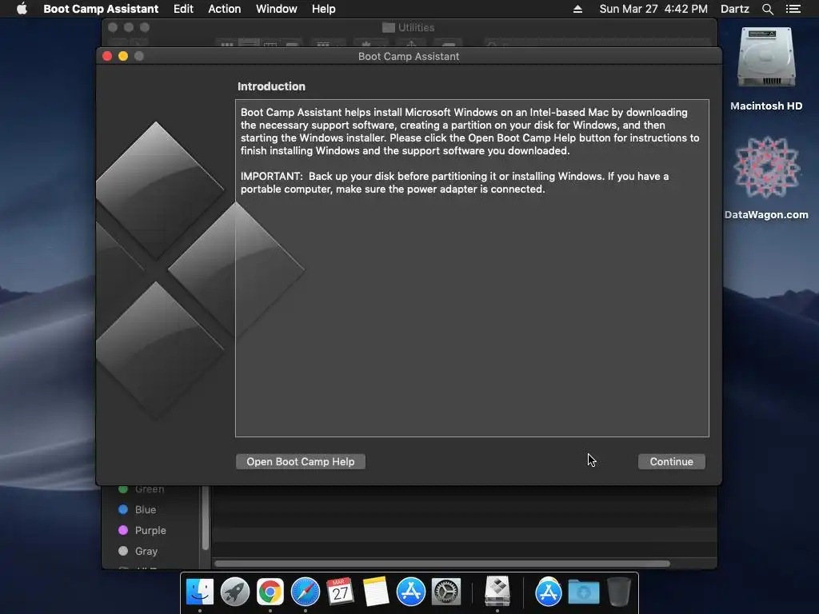Click the eject icon in menu bar

(x=577, y=9)
